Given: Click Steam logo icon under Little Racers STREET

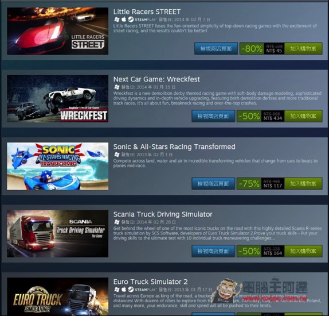Looking at the screenshot, I should (x=131, y=20).
